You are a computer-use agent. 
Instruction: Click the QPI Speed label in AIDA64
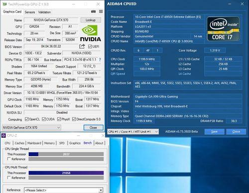[118, 74]
